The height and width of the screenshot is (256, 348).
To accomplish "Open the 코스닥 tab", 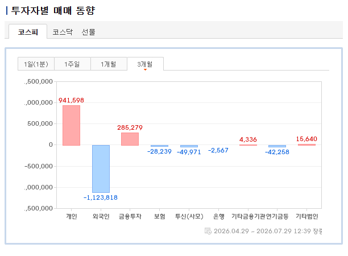I will pos(63,32).
